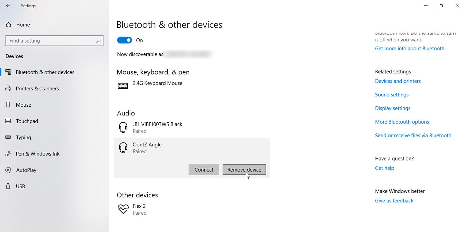Select the Printers & scanners icon
The height and width of the screenshot is (232, 465).
coord(8,88)
